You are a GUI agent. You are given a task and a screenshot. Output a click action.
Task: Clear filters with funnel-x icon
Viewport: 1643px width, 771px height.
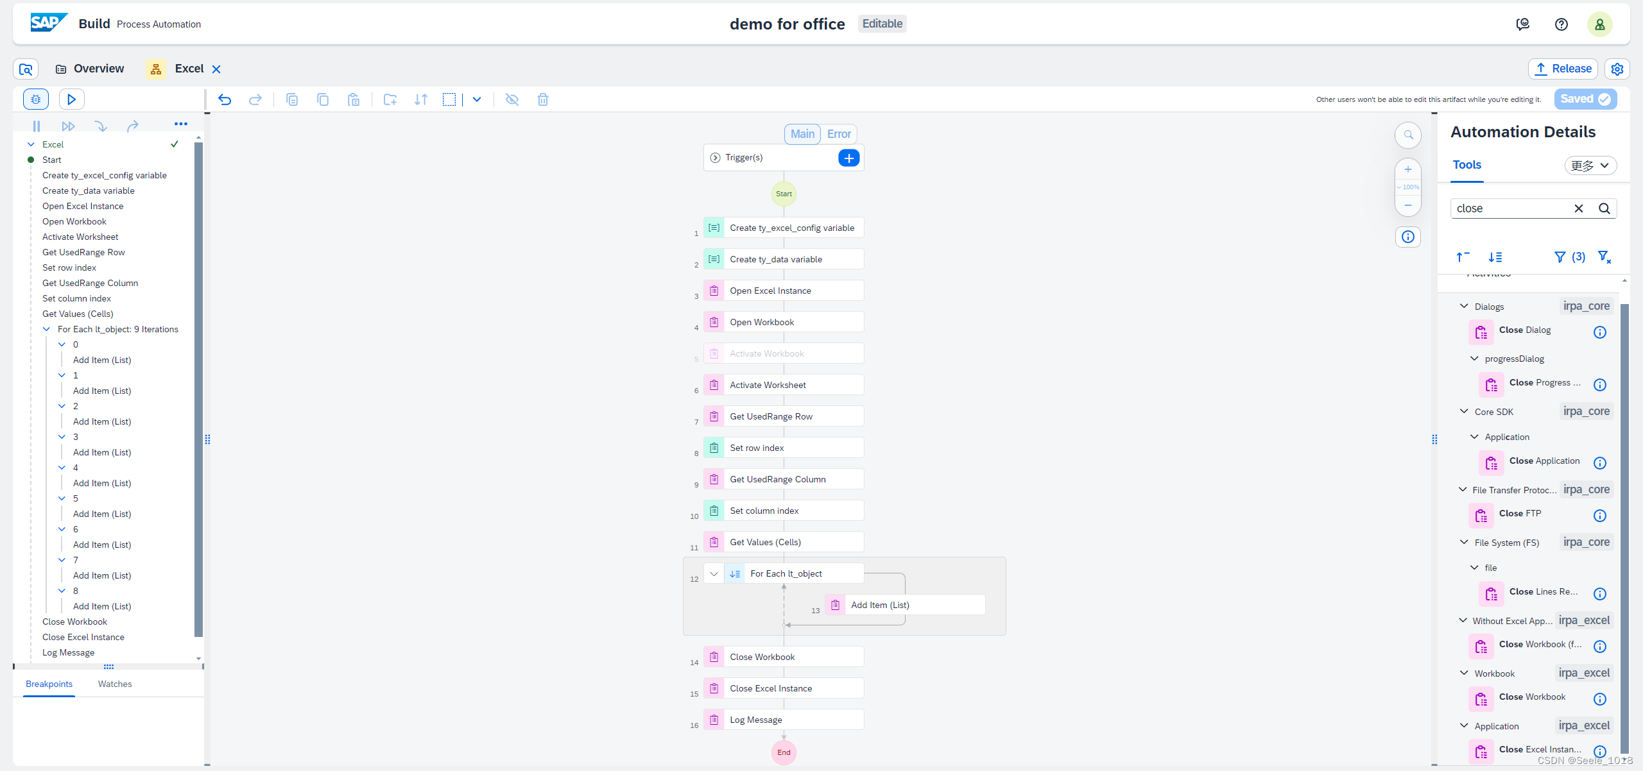click(1604, 257)
